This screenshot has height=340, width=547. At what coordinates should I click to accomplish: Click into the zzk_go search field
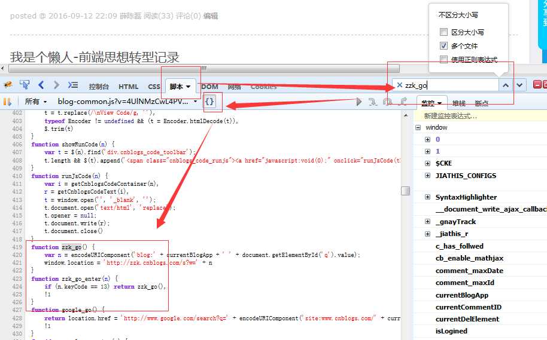[x=450, y=85]
